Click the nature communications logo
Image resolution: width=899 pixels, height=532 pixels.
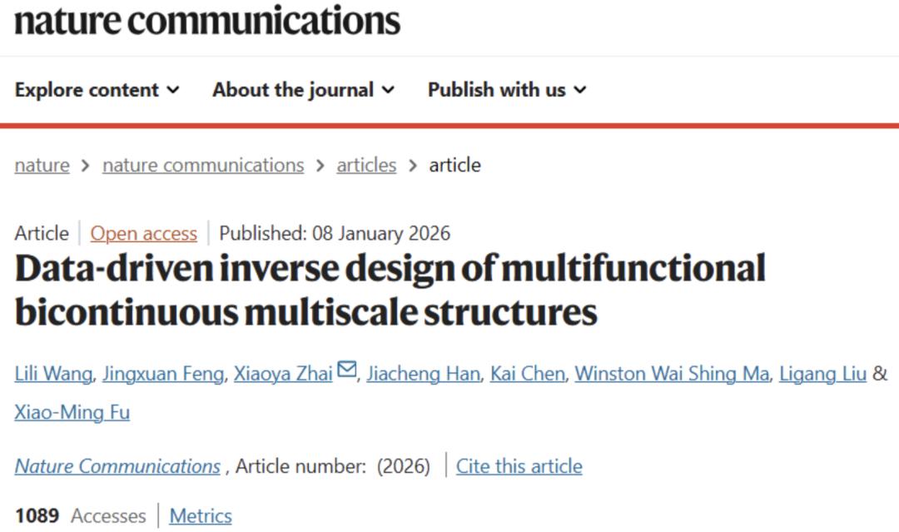coord(207,20)
